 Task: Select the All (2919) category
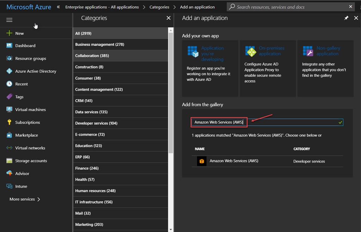(x=121, y=33)
